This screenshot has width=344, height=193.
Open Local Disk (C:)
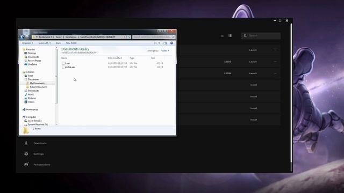[x=34, y=121]
